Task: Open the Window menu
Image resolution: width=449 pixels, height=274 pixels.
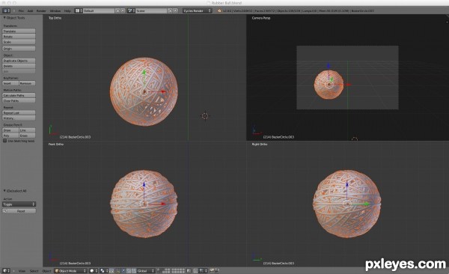Action: [x=55, y=11]
